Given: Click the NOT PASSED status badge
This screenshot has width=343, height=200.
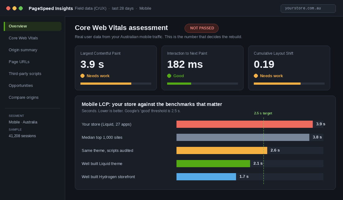Looking at the screenshot, I should 202,28.
